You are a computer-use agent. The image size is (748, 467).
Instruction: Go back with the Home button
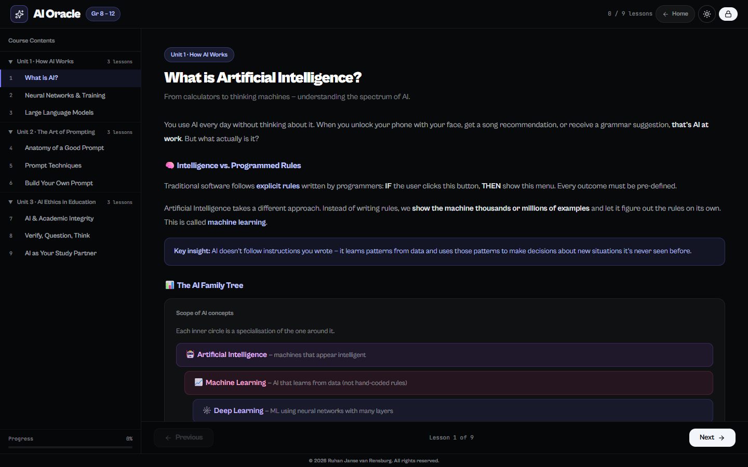point(675,14)
